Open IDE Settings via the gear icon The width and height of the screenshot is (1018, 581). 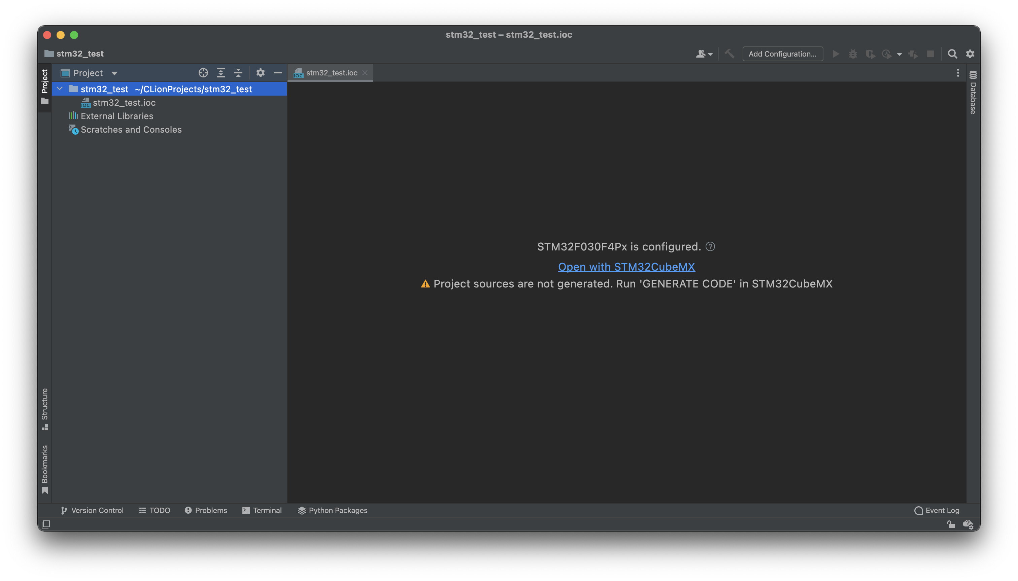971,54
